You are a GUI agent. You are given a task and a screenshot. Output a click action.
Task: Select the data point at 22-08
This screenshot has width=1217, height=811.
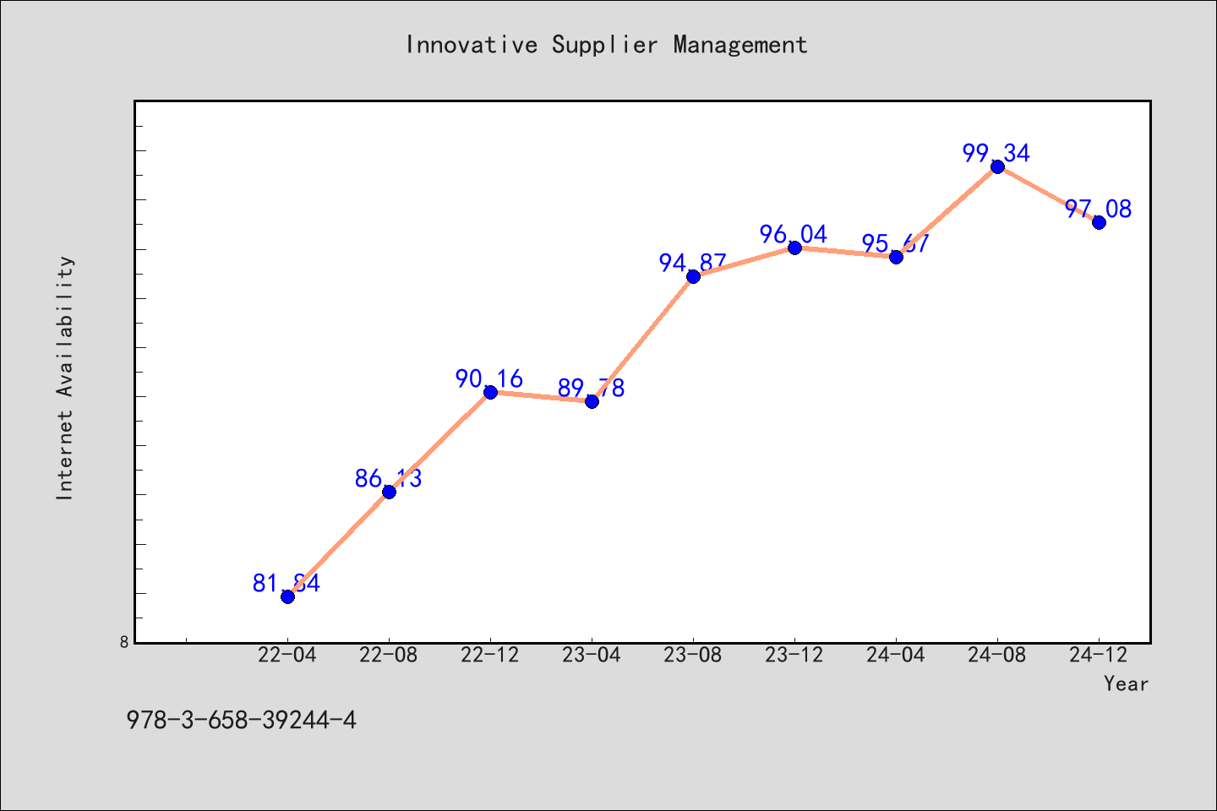click(389, 492)
